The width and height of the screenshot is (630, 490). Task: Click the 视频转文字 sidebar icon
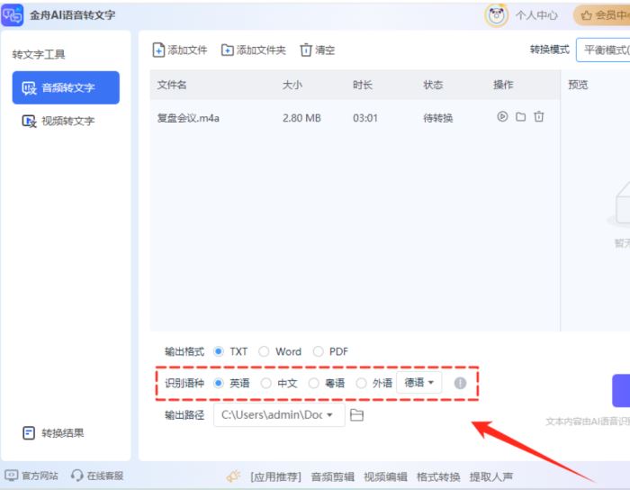tap(30, 121)
